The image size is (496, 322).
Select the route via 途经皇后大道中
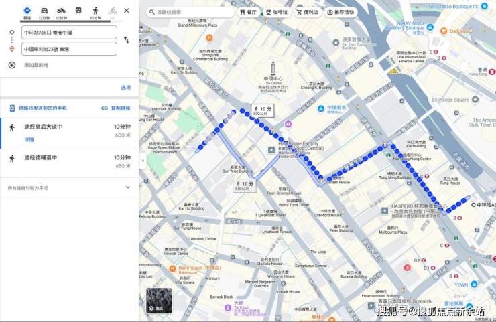point(70,133)
